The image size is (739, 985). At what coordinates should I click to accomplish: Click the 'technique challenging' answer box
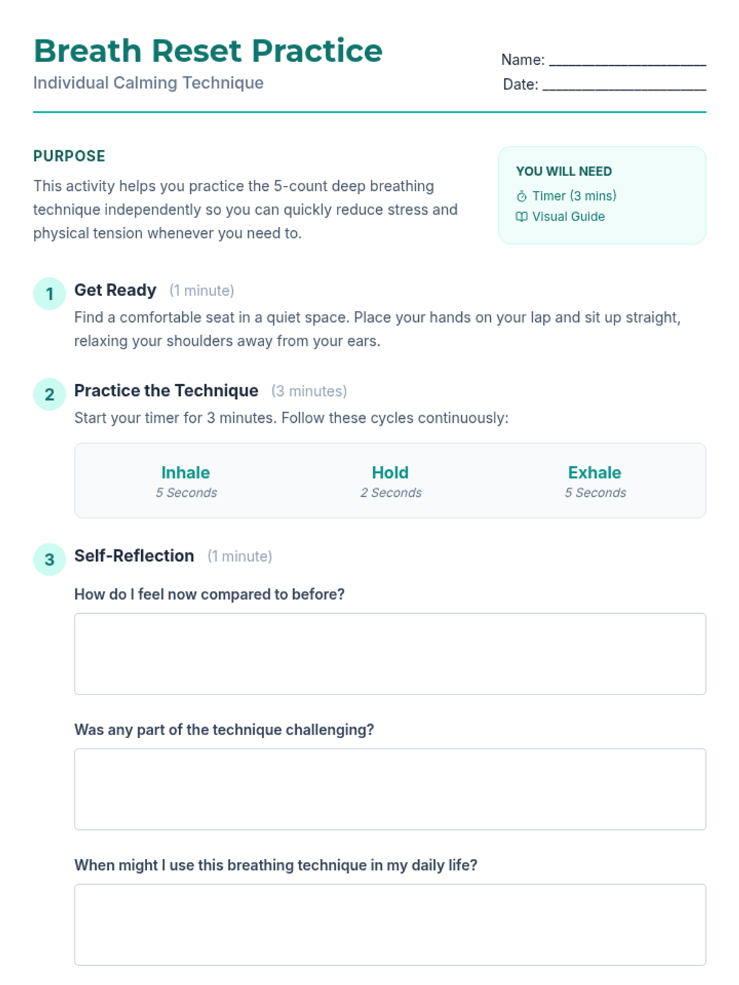(390, 789)
